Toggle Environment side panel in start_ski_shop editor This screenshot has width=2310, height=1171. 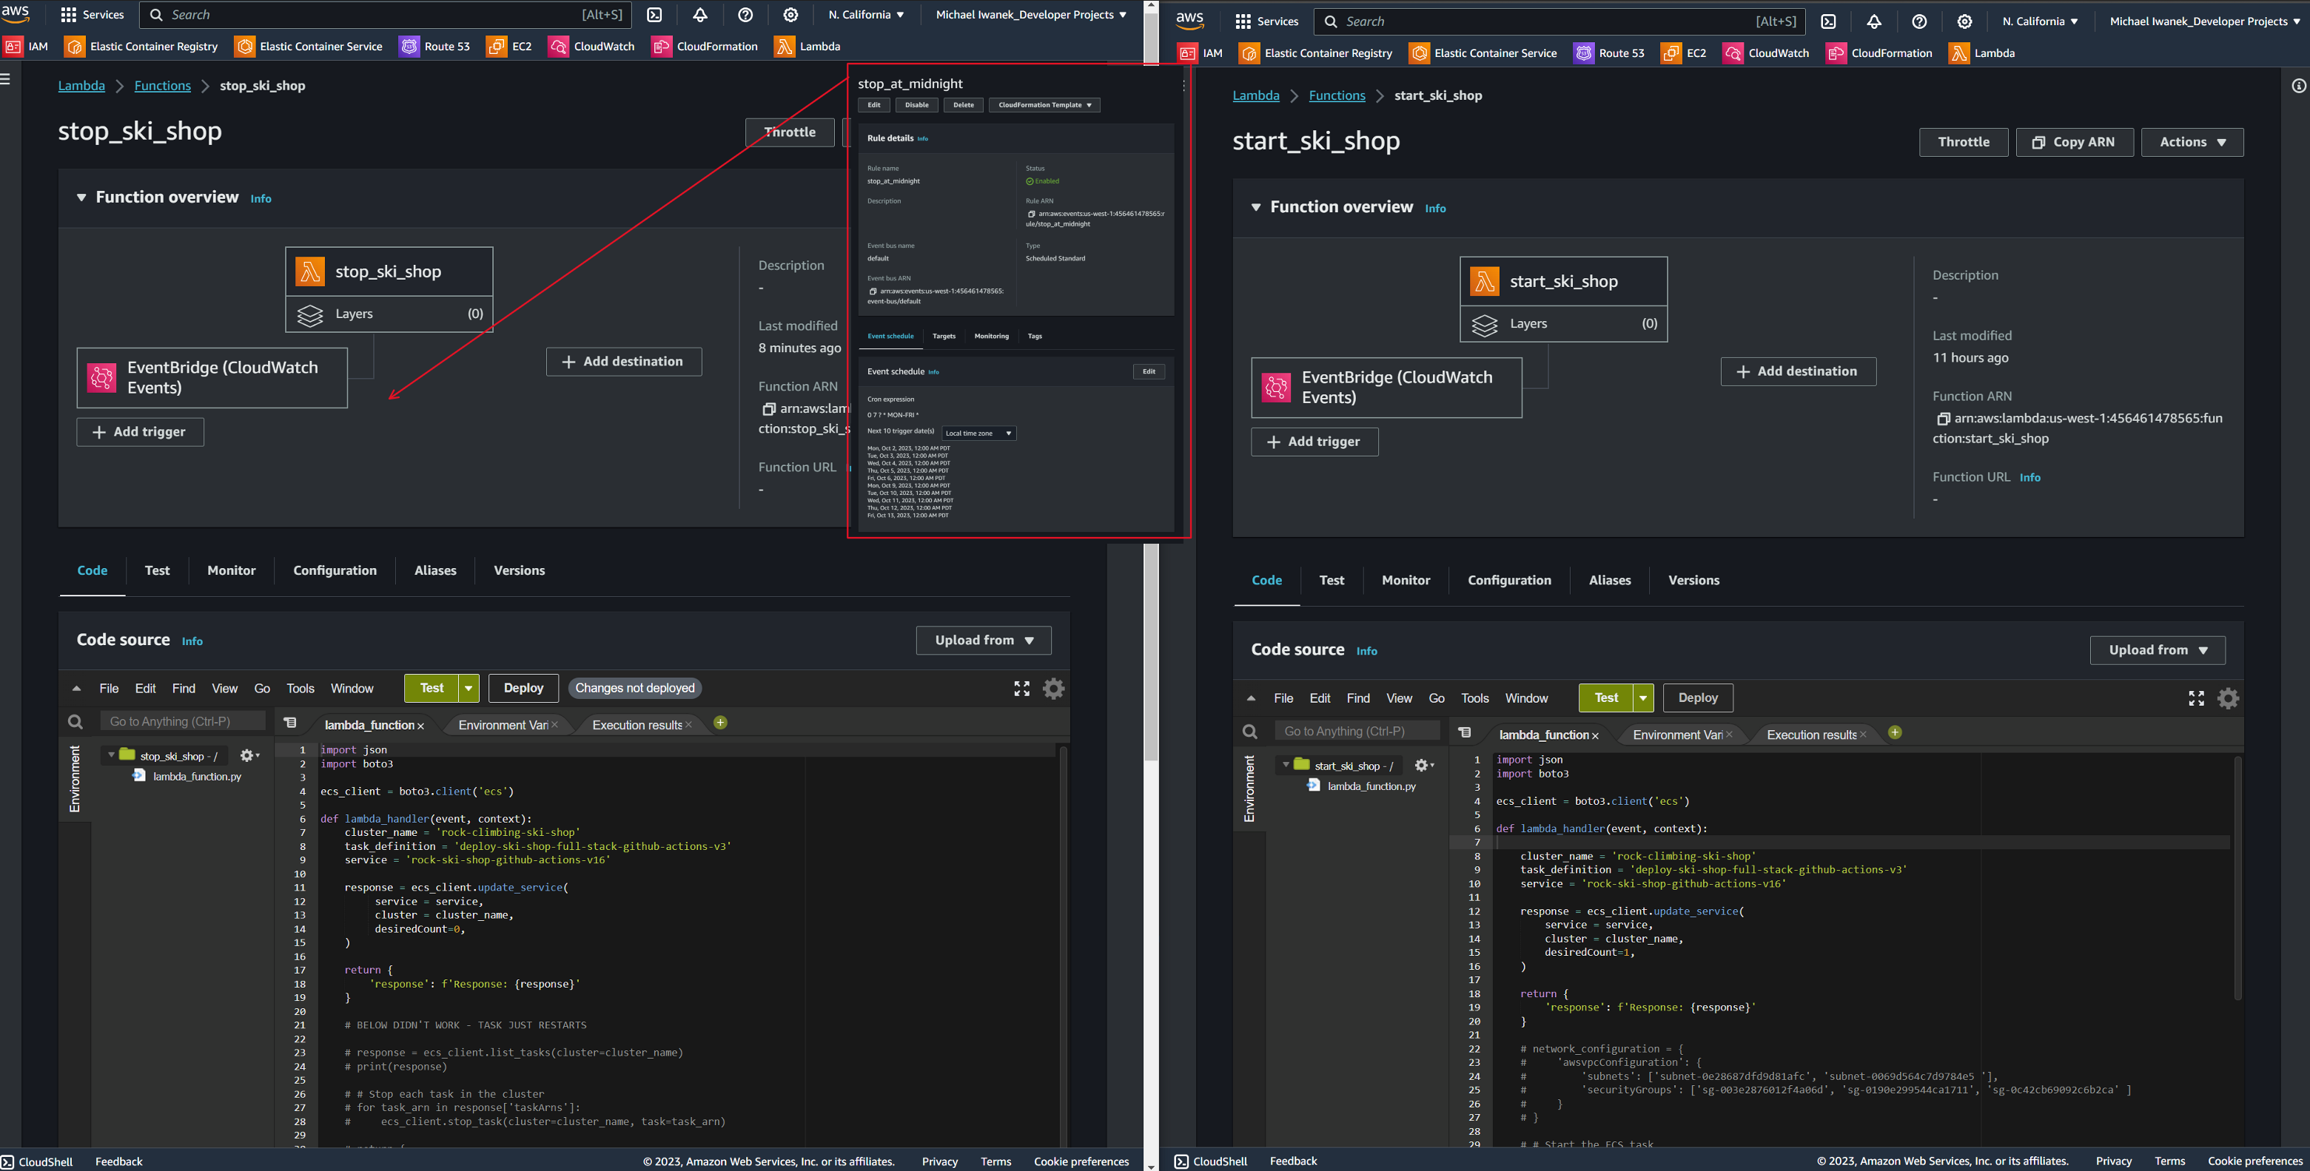click(1249, 789)
